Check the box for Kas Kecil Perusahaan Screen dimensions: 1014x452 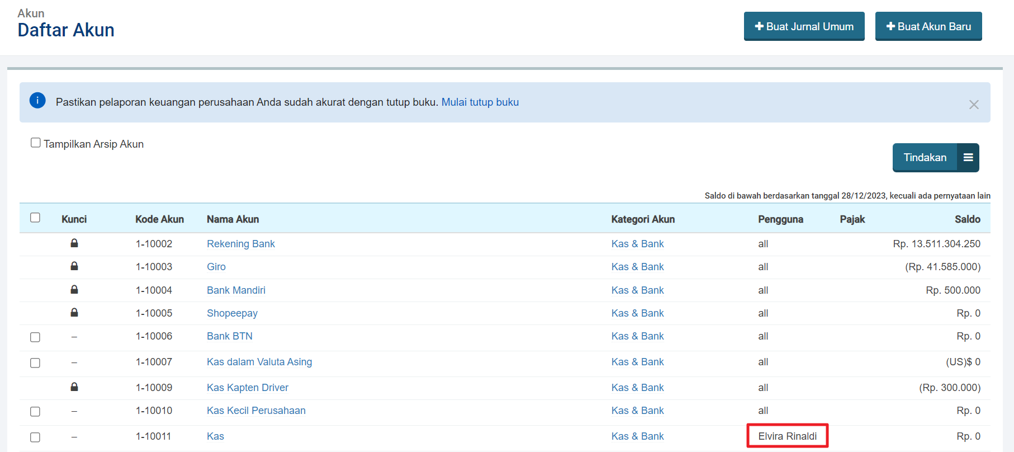[x=35, y=412]
